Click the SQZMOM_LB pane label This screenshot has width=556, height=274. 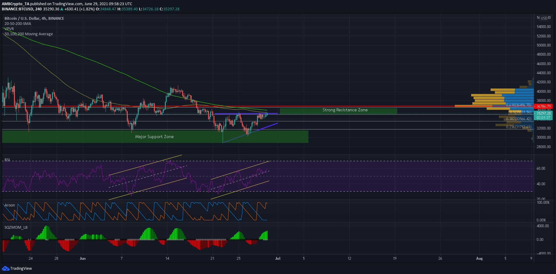tap(16, 227)
